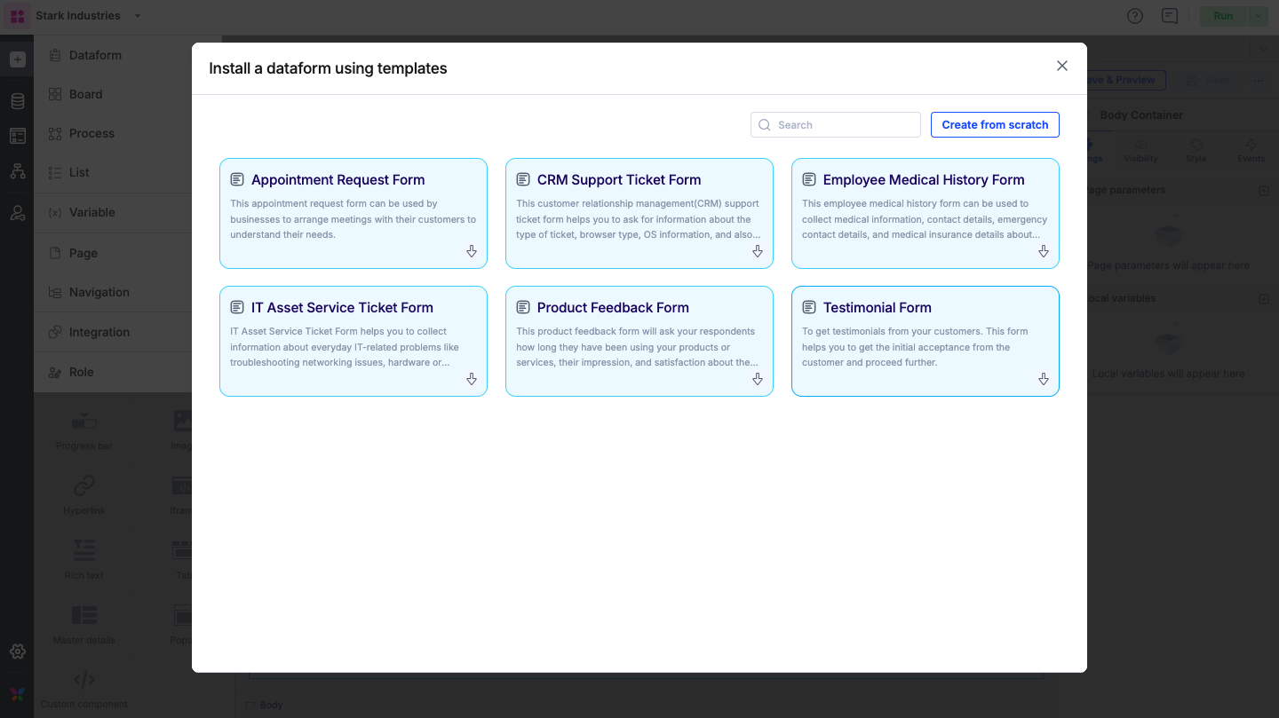Open the Board menu item

[x=85, y=94]
